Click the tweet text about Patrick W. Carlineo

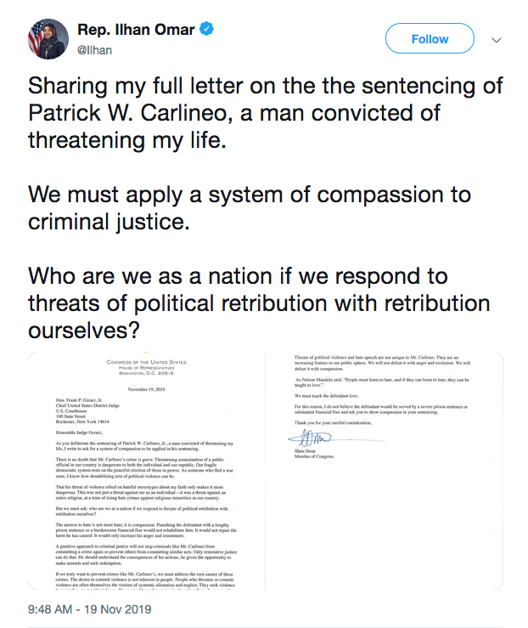point(265,113)
